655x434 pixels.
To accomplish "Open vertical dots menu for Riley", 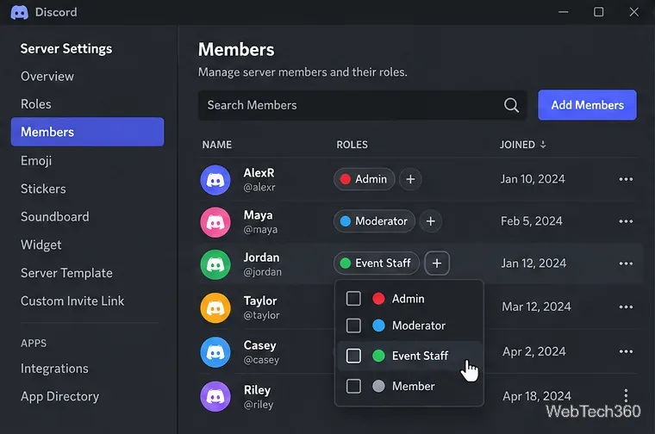I will tap(626, 395).
